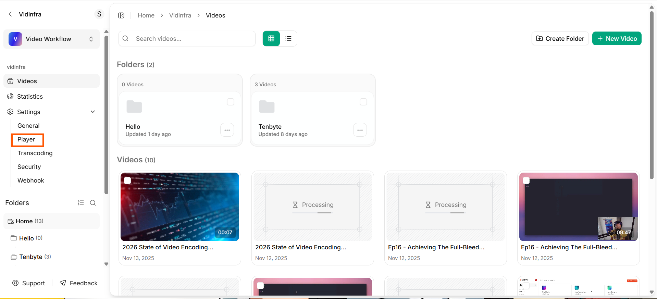Click the Video Workflow V logo

[x=15, y=39]
